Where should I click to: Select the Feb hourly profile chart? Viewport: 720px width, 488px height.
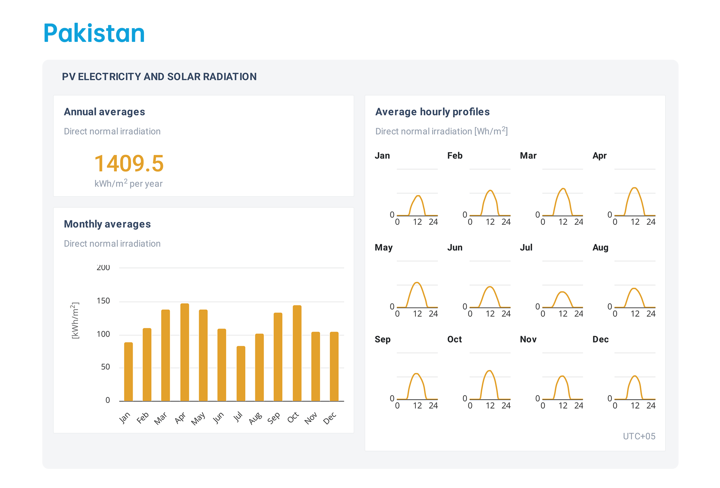(x=490, y=198)
